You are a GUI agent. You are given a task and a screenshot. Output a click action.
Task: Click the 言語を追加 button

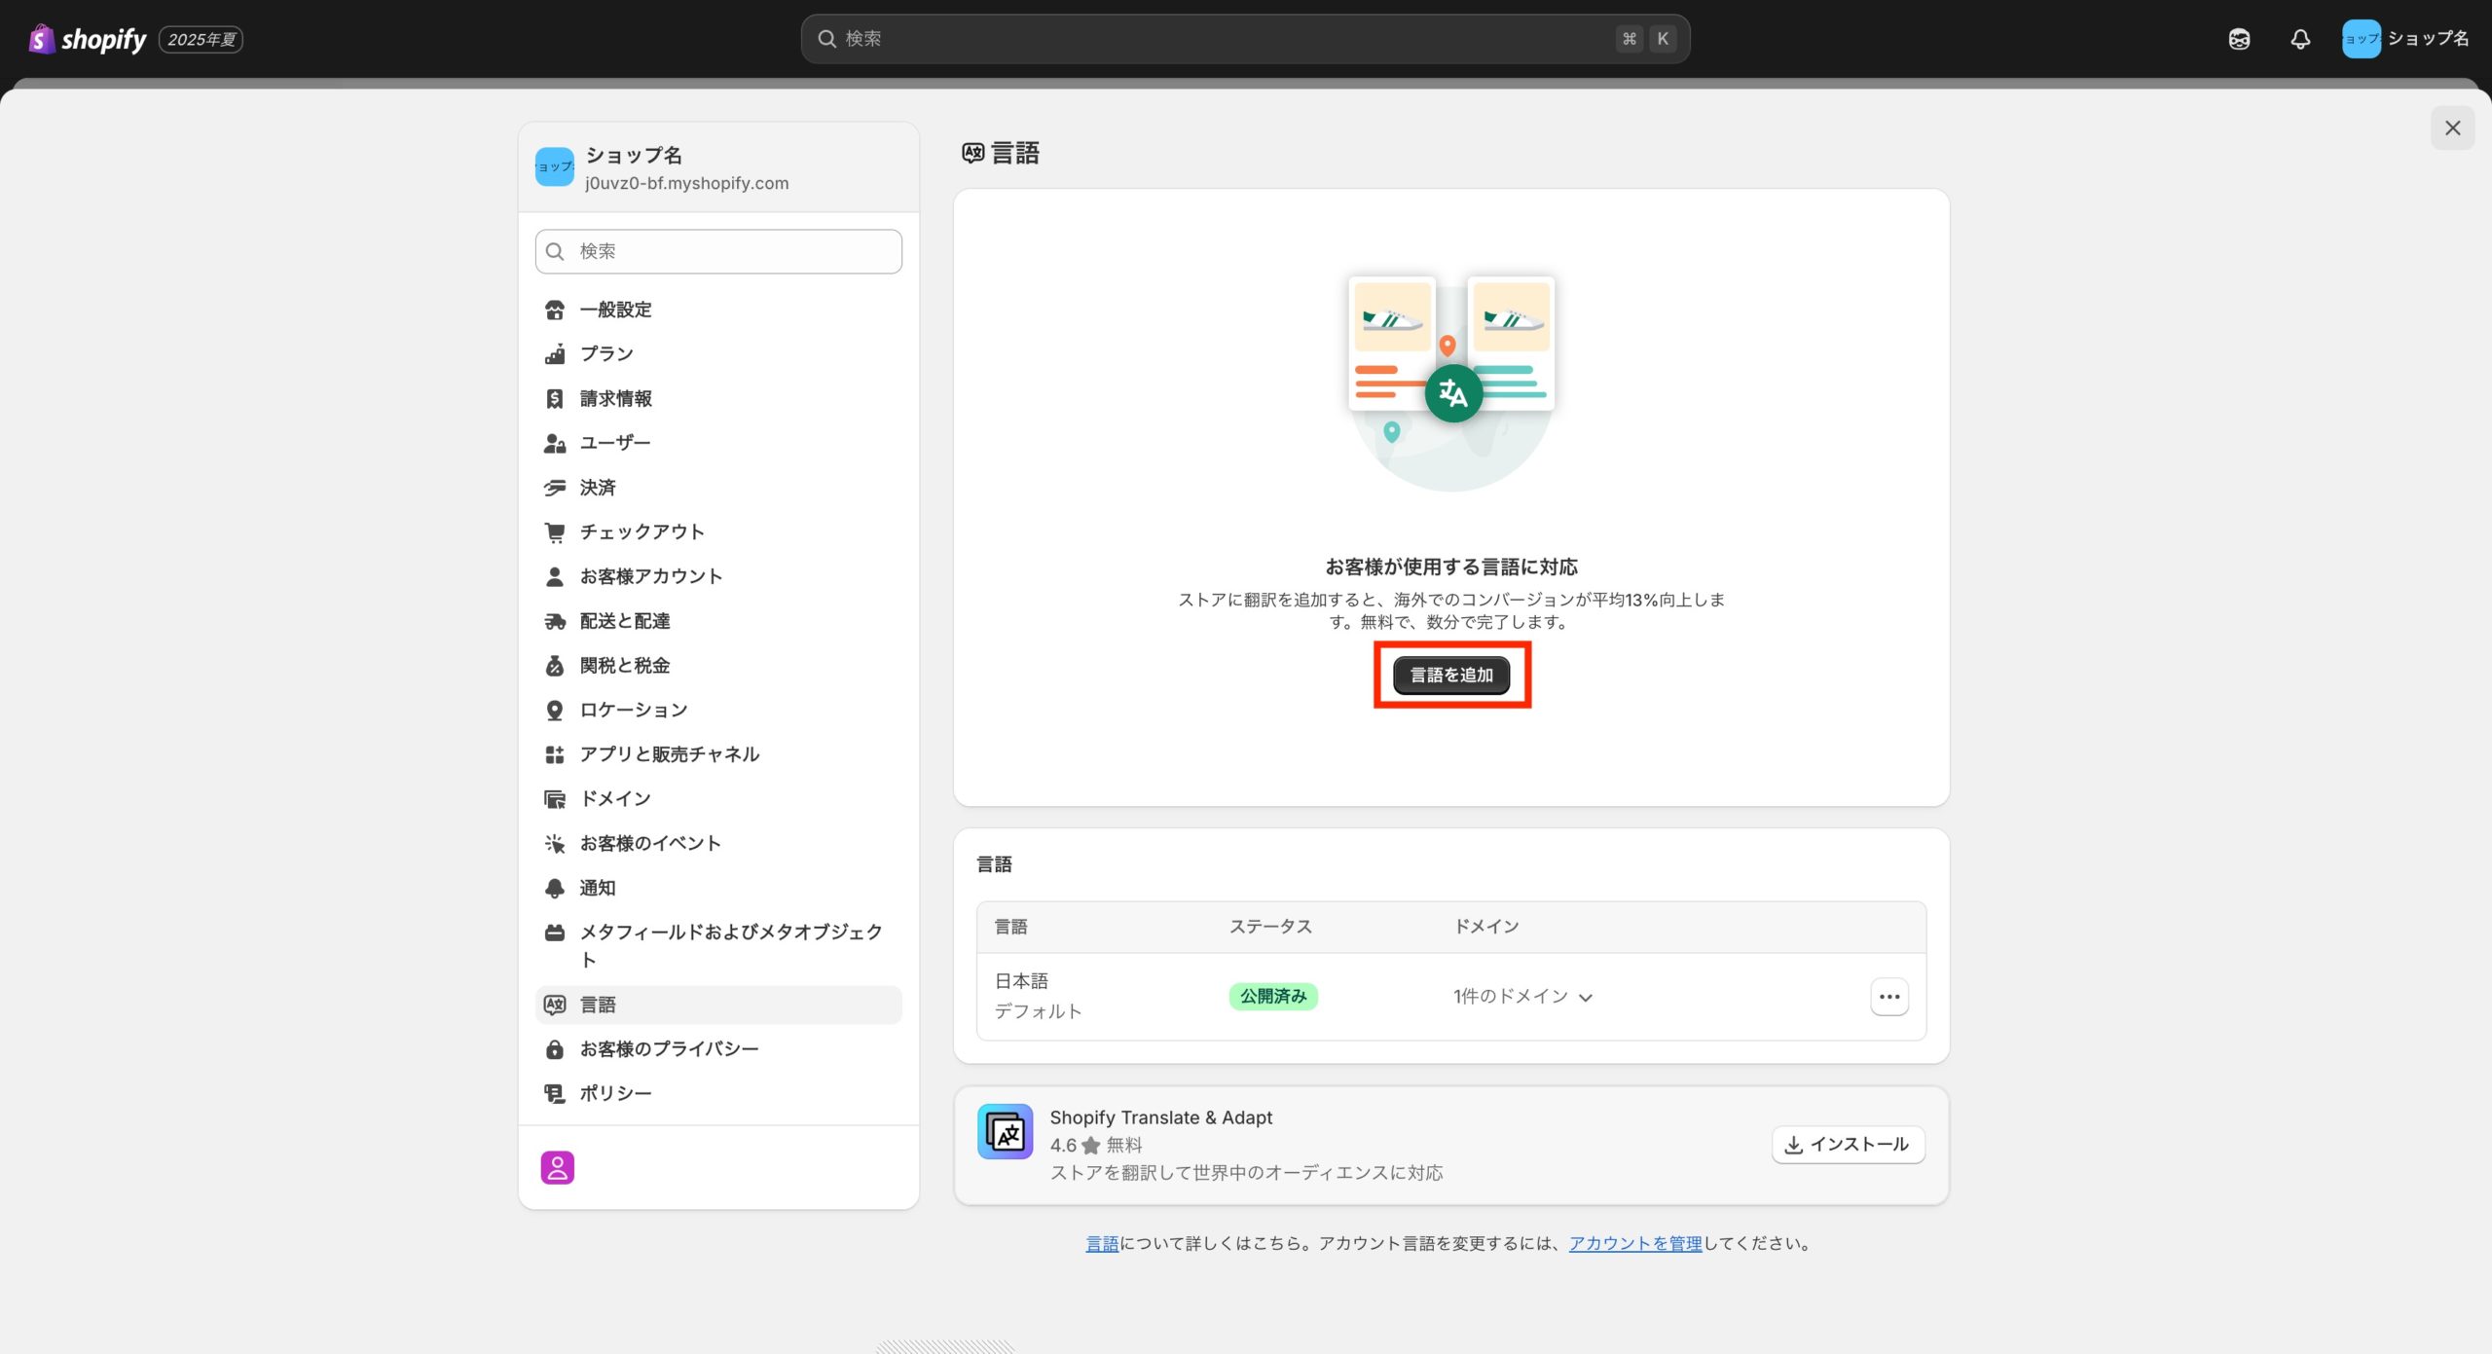pyautogui.click(x=1450, y=675)
